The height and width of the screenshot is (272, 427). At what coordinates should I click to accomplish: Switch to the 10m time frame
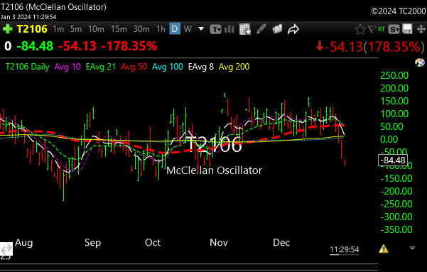click(x=96, y=29)
